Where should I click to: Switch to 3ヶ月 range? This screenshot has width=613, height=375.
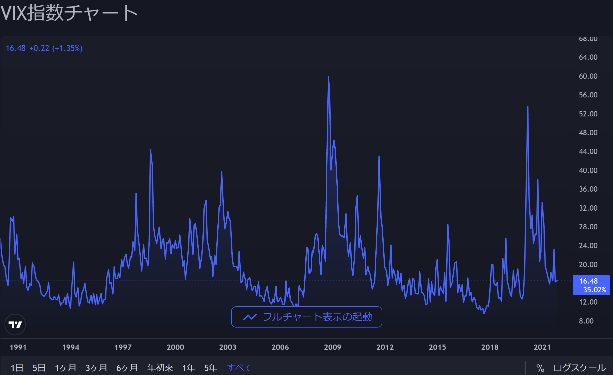(96, 368)
